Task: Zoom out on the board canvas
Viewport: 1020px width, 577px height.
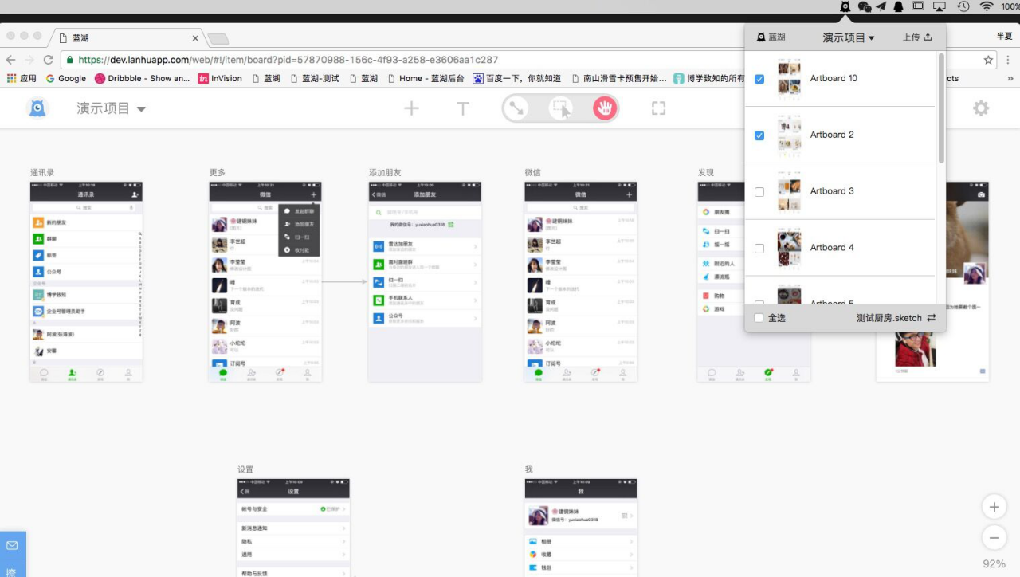Action: (x=994, y=537)
